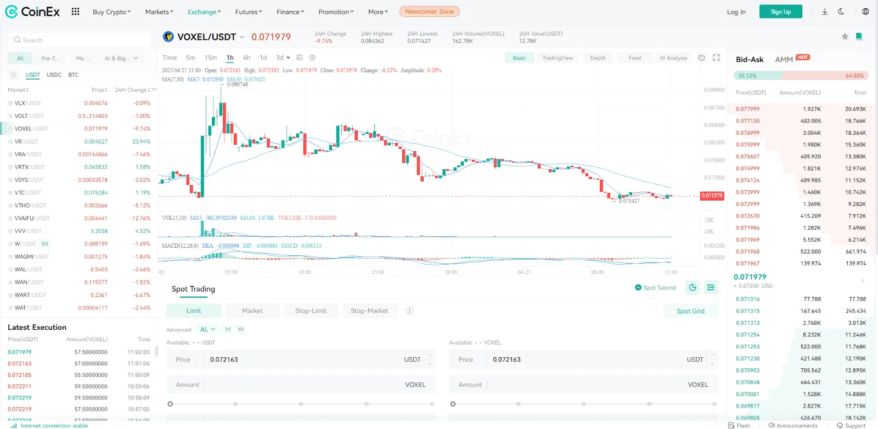
Task: Expand the Buy Crypto menu
Action: tap(112, 12)
